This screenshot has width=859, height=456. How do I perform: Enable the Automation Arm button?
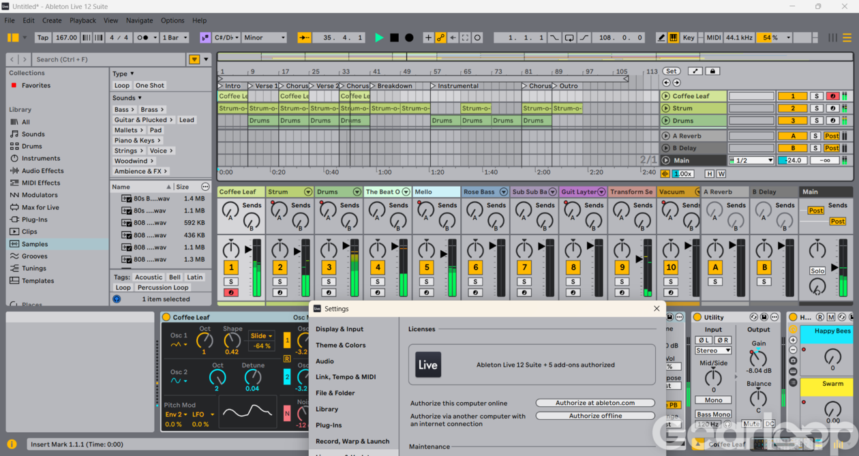pyautogui.click(x=440, y=38)
